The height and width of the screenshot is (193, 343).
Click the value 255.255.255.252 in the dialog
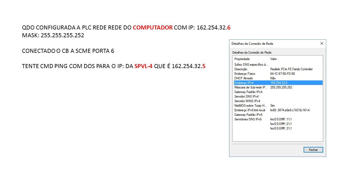coord(281,87)
